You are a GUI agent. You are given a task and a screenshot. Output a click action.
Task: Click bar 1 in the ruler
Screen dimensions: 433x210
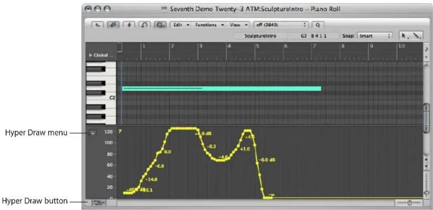tap(144, 45)
